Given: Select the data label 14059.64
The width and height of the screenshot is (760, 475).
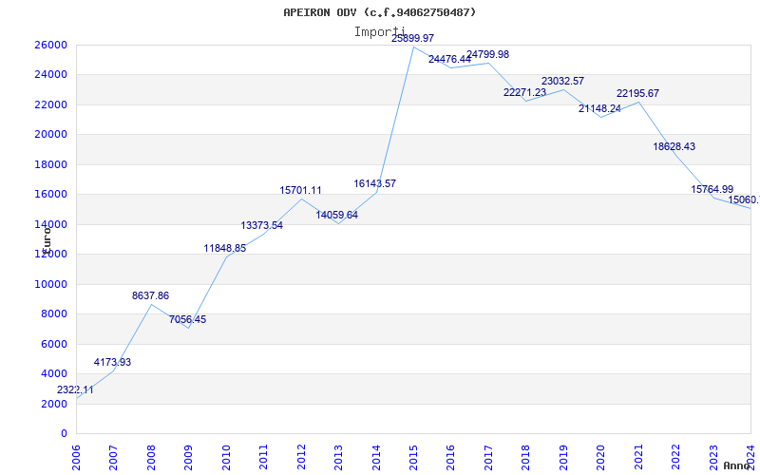Looking at the screenshot, I should 337,216.
